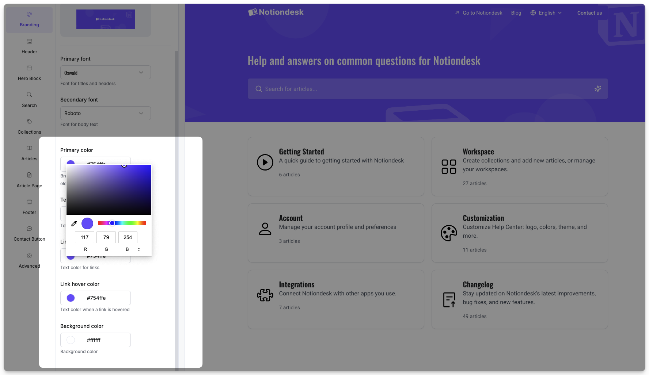Open the Collections settings tab
Screen dimensions: 649x375
point(29,126)
